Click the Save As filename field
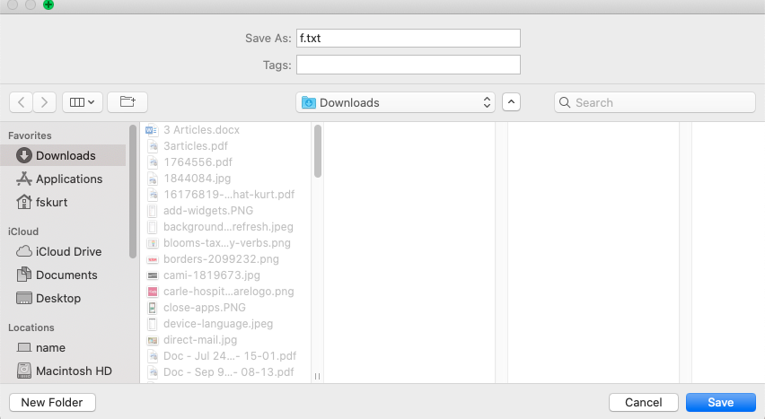 click(x=409, y=38)
